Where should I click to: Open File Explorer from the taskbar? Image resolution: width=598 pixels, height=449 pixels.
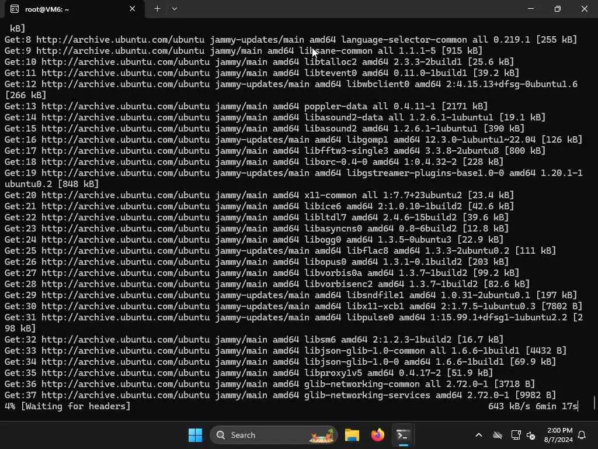click(x=352, y=435)
